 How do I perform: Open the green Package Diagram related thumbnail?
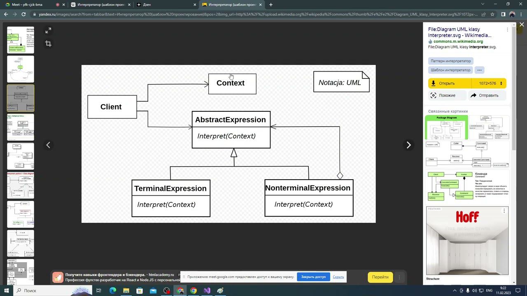pos(447,127)
